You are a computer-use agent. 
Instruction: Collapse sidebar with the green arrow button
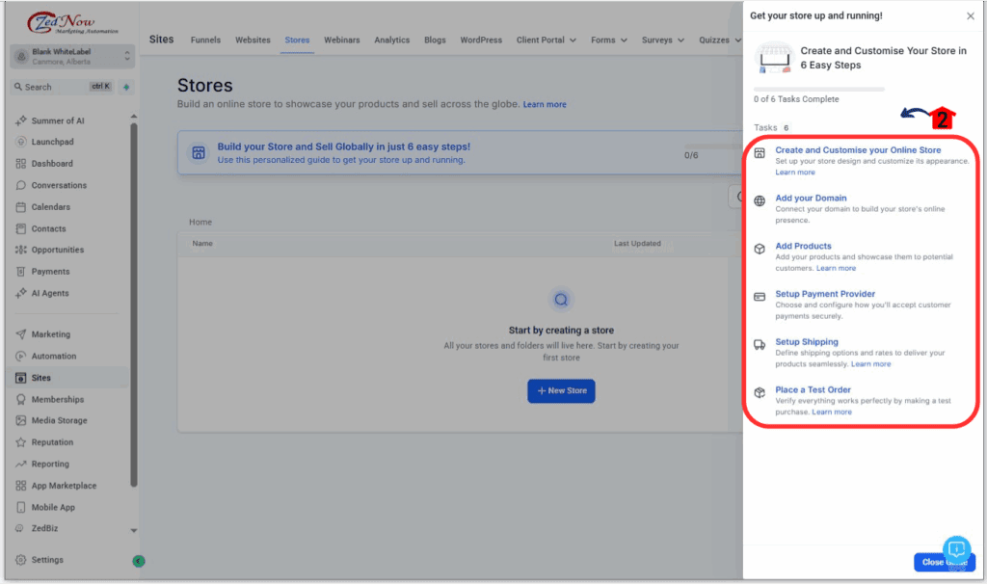tap(139, 561)
